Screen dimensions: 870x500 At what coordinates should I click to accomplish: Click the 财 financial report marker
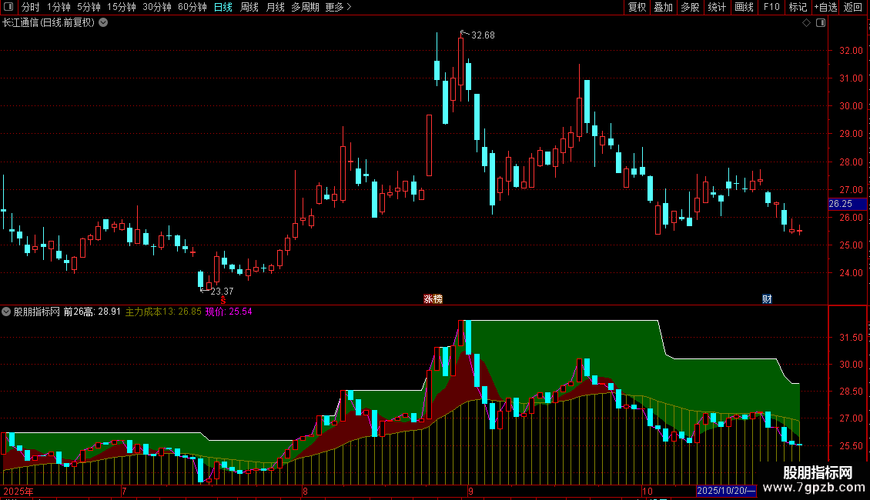(767, 298)
